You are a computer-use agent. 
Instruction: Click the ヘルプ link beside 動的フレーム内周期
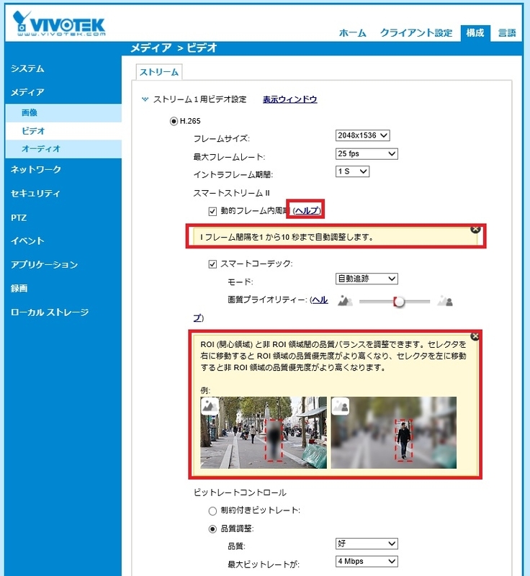point(307,210)
